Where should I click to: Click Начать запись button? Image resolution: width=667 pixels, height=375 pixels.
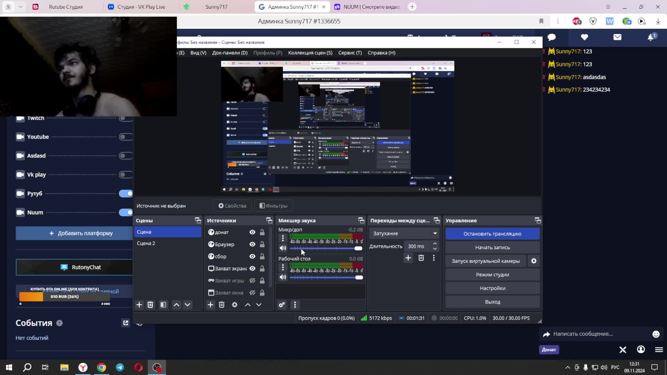tap(492, 248)
